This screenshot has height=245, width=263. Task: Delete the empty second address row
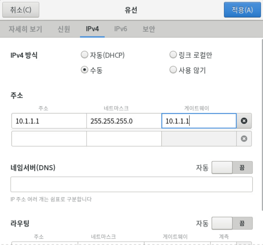[244, 139]
